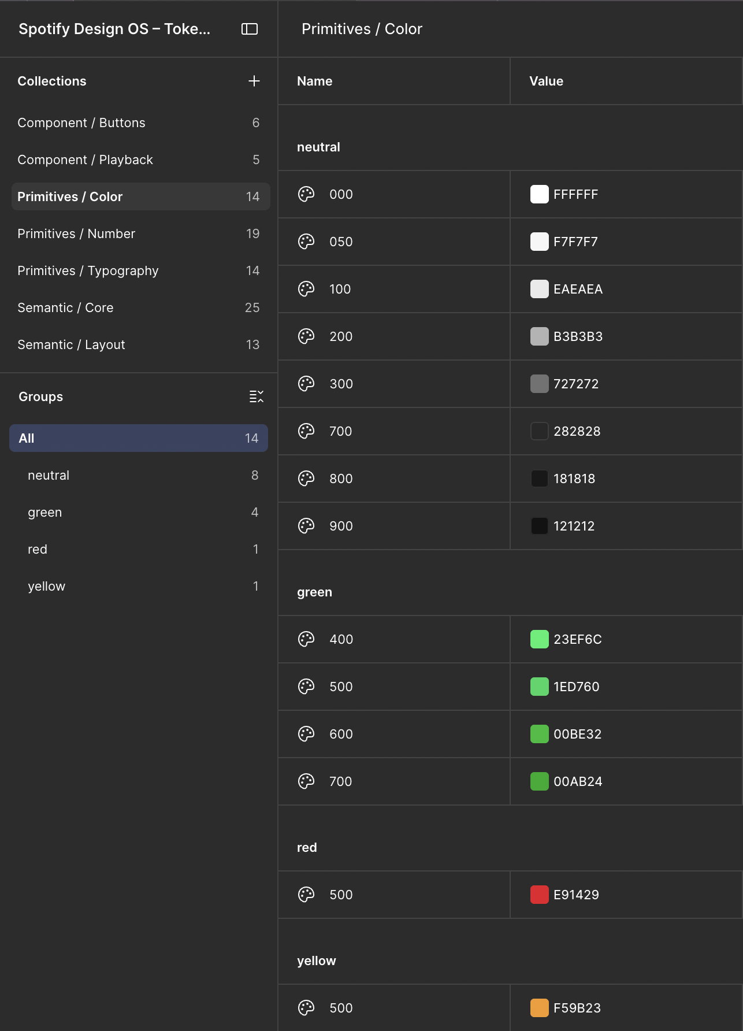
Task: Click palette icon for neutral 300
Action: (306, 384)
